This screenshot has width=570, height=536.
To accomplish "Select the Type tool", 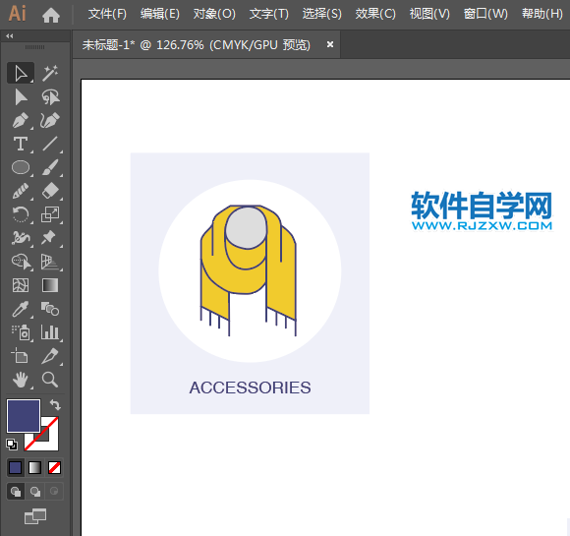I will click(x=21, y=144).
